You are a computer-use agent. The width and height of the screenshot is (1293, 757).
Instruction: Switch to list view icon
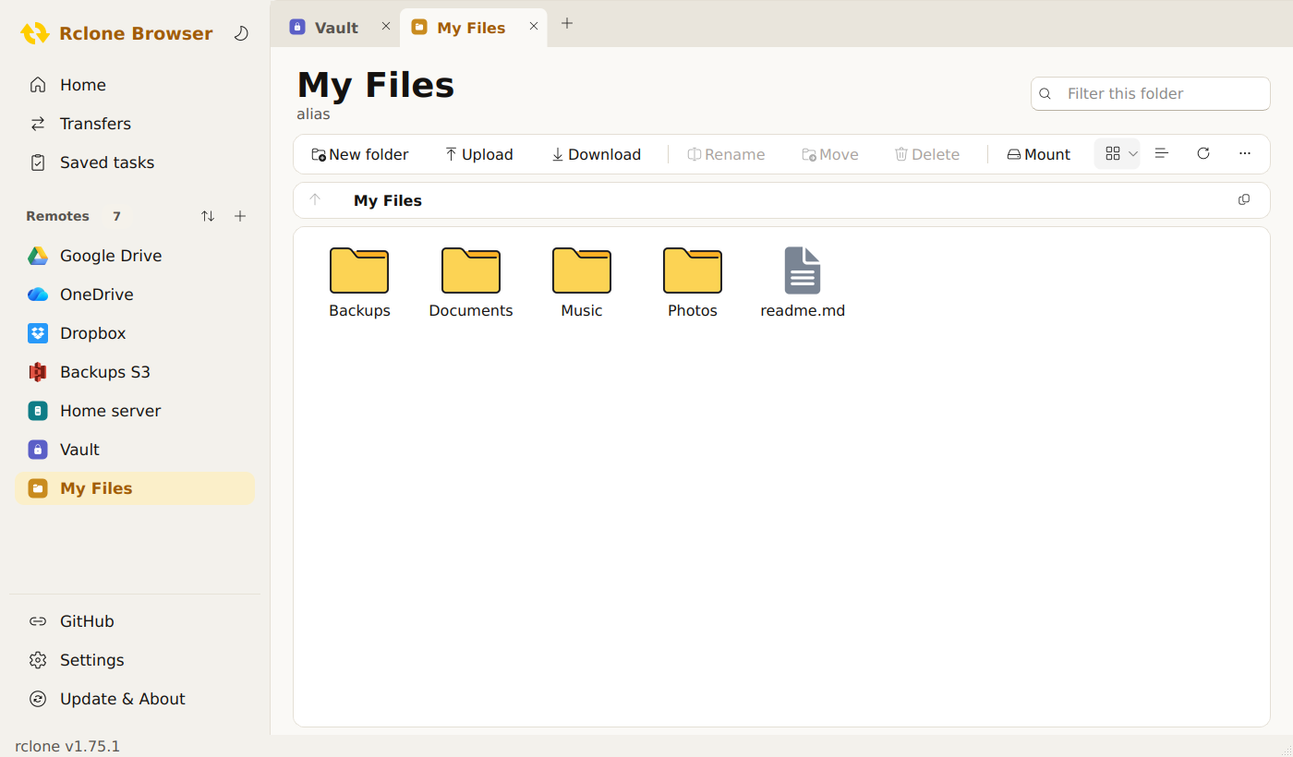pos(1162,153)
